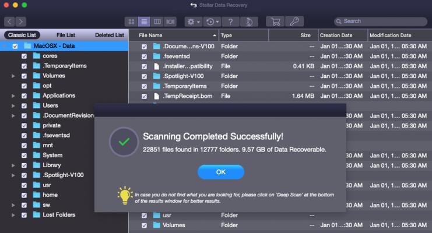
Task: Uncheck the .TempReceipt.bom file checkbox
Action: pos(144,96)
